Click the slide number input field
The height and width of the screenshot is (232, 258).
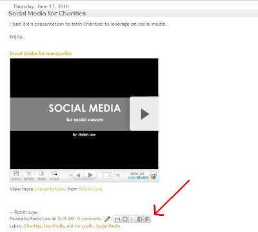tap(108, 175)
